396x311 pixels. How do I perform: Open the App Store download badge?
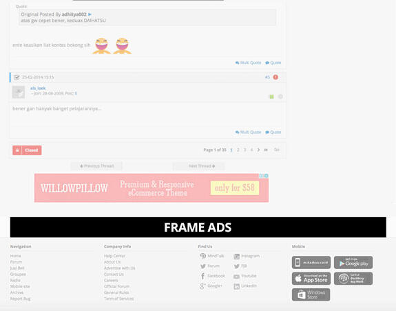coord(311,279)
